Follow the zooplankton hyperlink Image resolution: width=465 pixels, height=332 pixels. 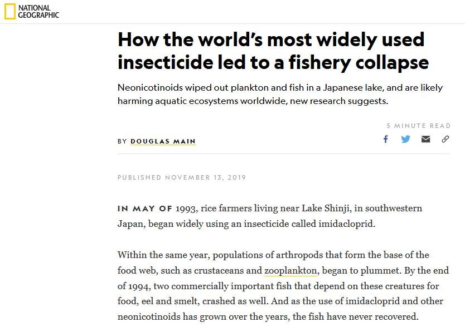tap(290, 271)
